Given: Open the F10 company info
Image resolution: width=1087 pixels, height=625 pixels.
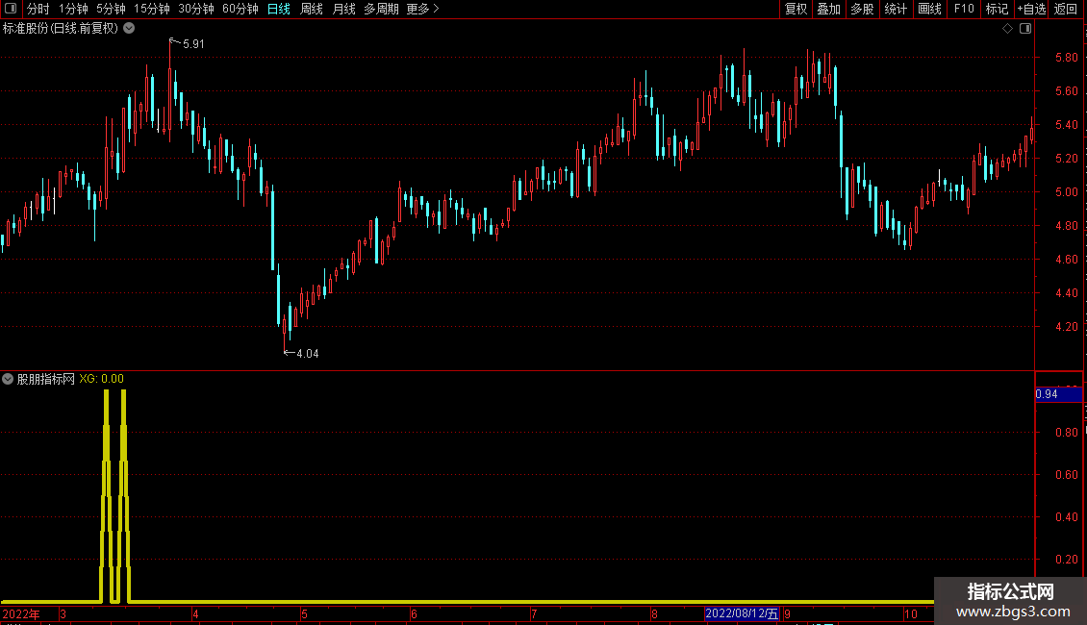Looking at the screenshot, I should (964, 9).
